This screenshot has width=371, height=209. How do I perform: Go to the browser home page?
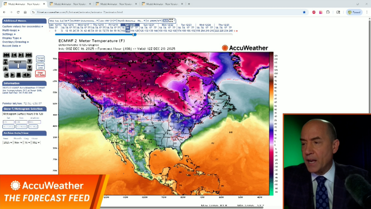point(25,12)
